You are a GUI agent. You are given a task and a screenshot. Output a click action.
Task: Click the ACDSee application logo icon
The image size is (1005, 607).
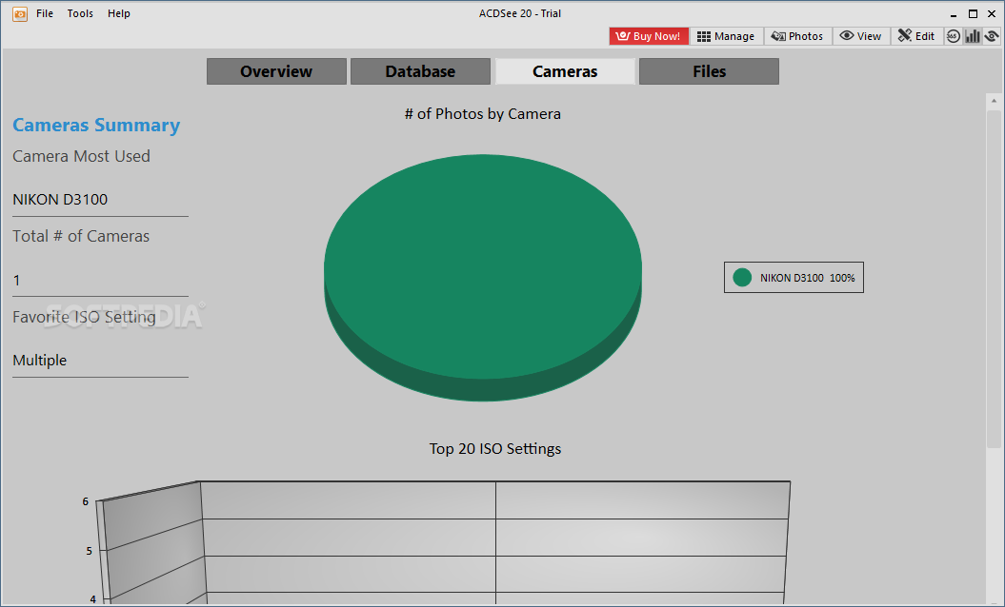click(20, 13)
